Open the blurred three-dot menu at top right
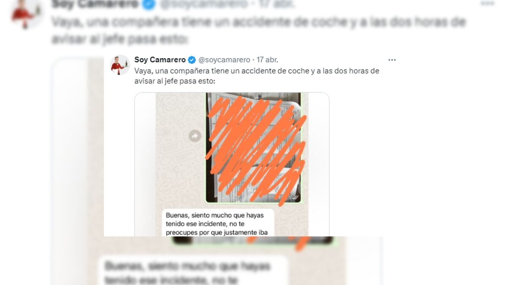 pos(488,4)
